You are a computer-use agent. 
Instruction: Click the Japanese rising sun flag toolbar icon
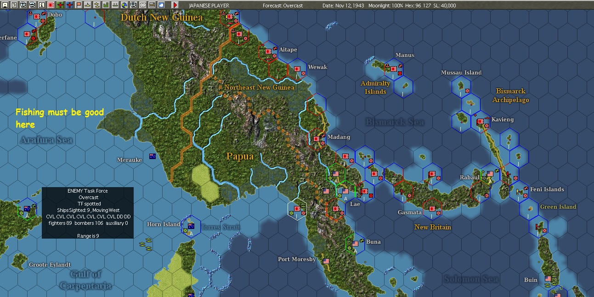click(x=51, y=5)
